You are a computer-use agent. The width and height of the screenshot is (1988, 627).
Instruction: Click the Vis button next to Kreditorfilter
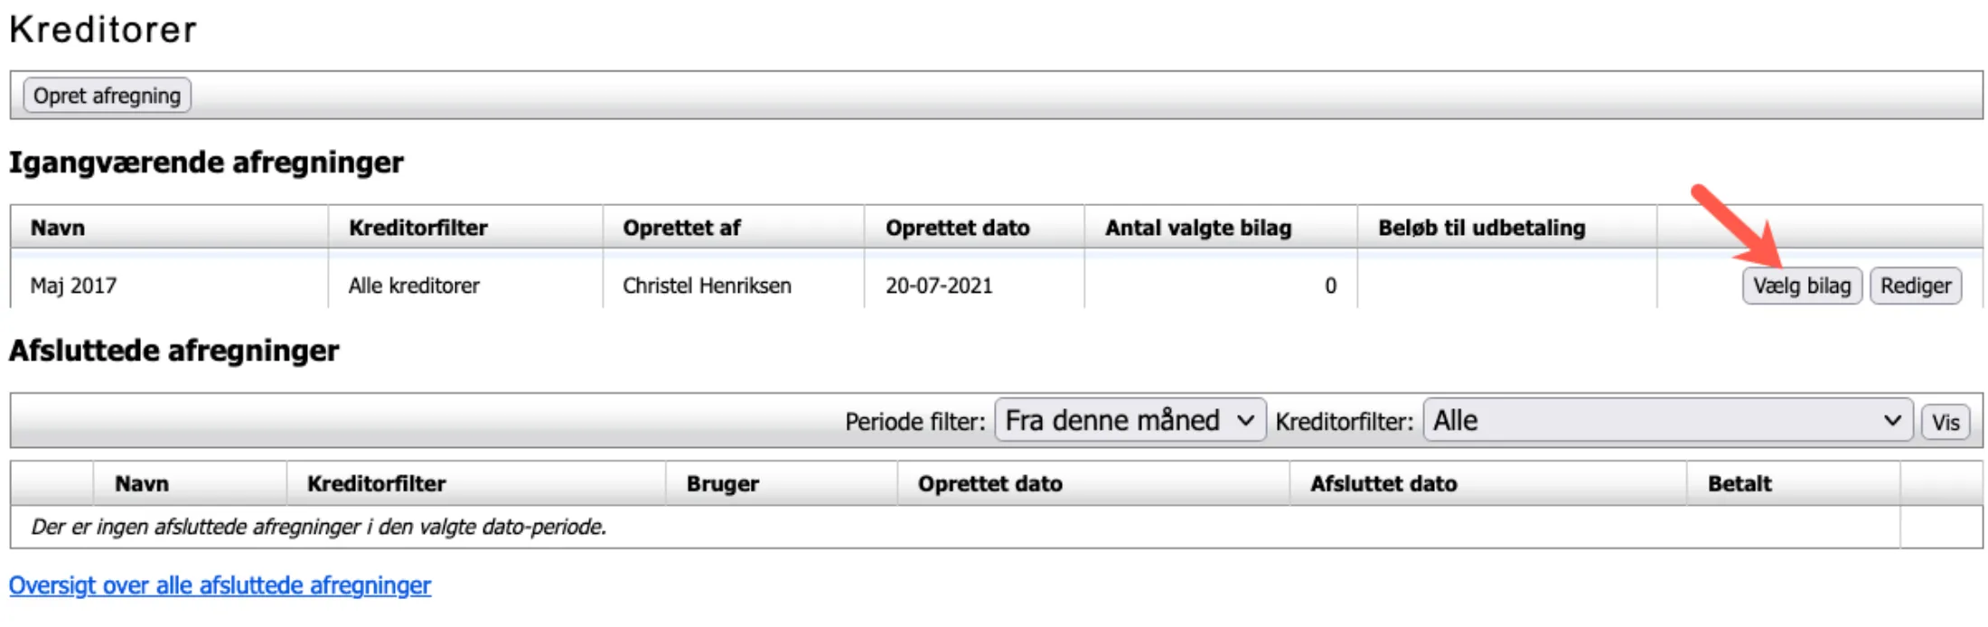(x=1946, y=420)
